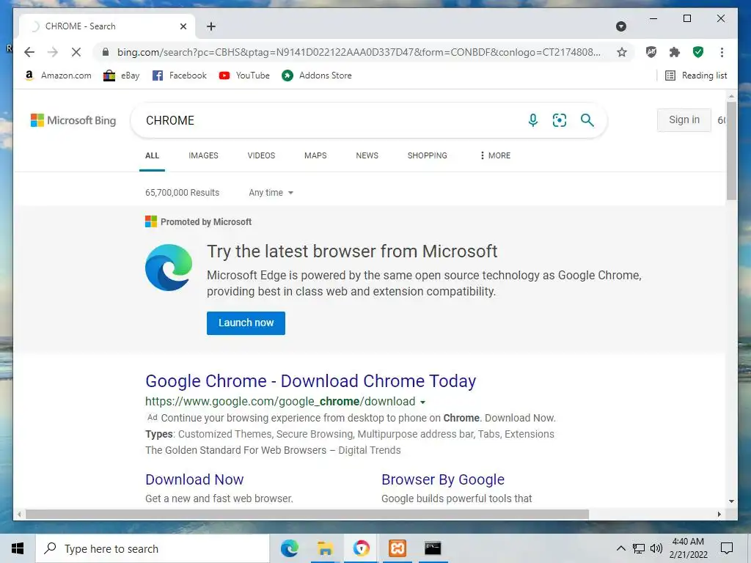Switch to the NEWS tab
751x563 pixels.
pyautogui.click(x=367, y=155)
